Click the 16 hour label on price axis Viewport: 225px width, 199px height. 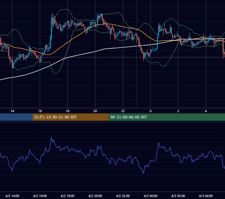[x=40, y=111]
